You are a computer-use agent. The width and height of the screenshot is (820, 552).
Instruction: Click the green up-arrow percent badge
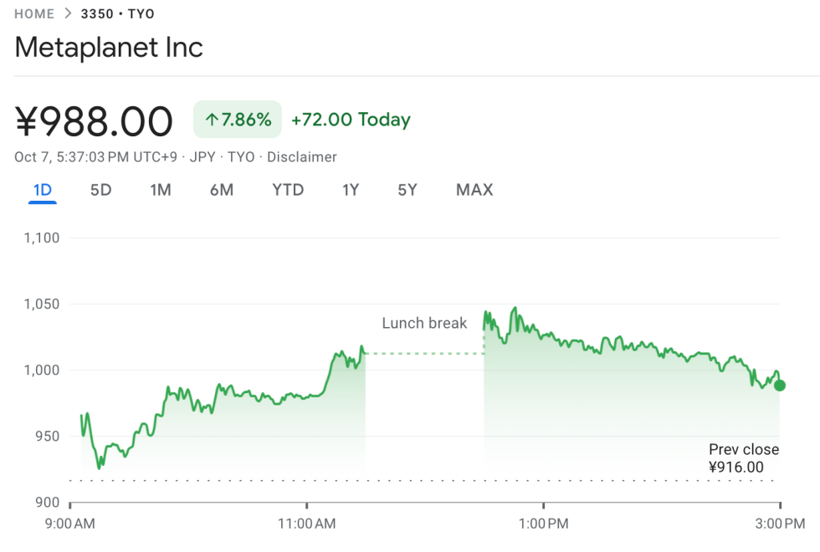[238, 120]
